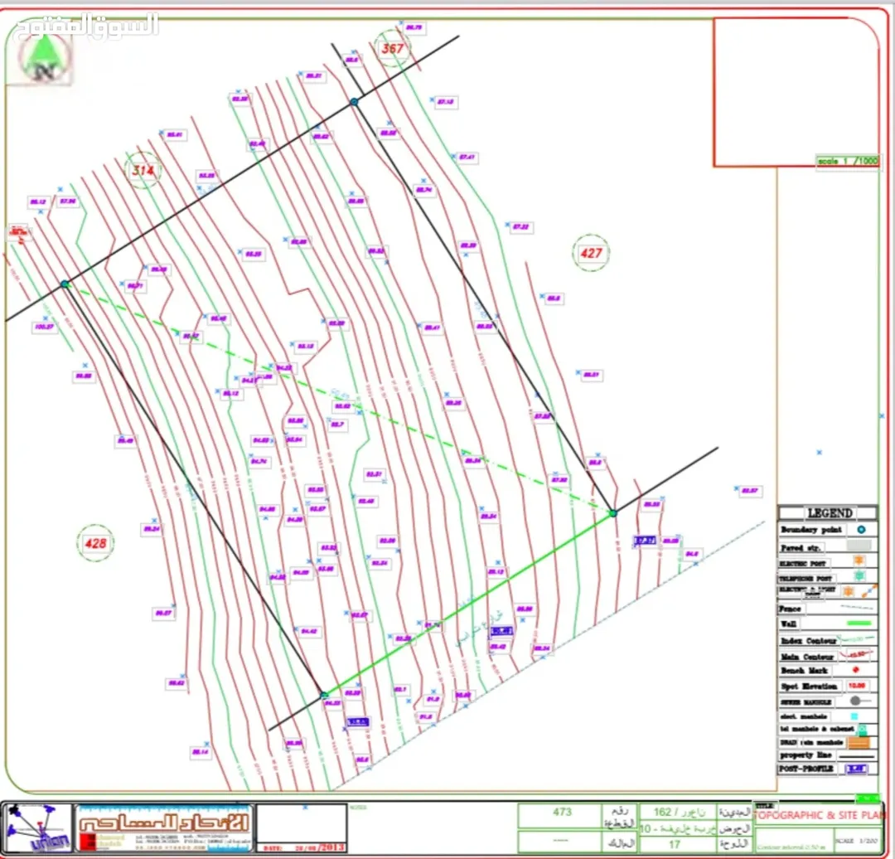This screenshot has width=895, height=859.
Task: Click the scale 1/1000 label
Action: click(848, 161)
